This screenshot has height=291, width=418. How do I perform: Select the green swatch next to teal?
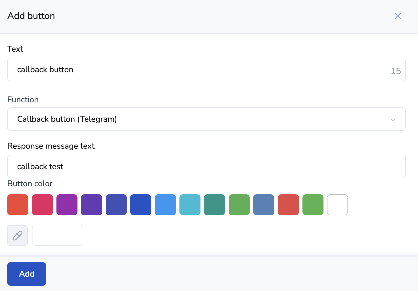tap(239, 205)
